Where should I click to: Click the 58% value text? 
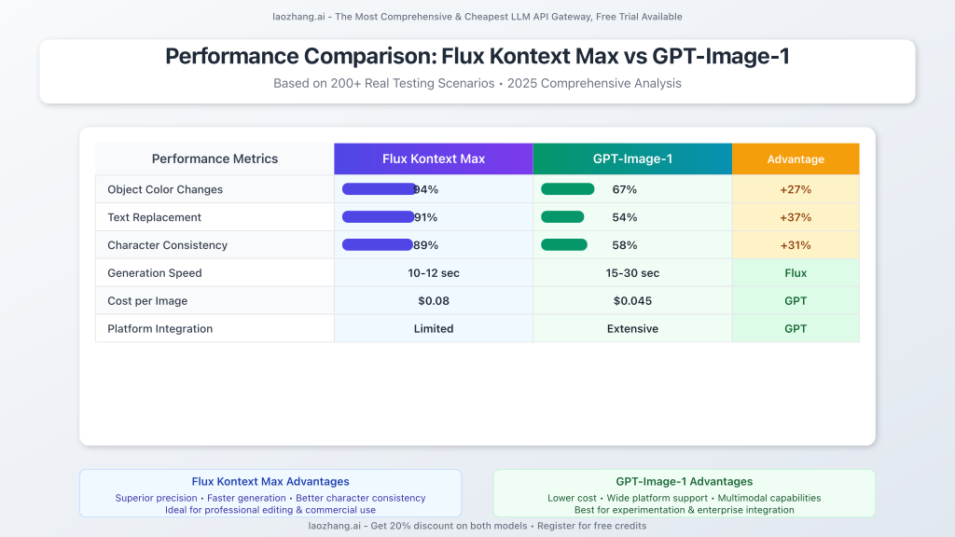coord(624,245)
